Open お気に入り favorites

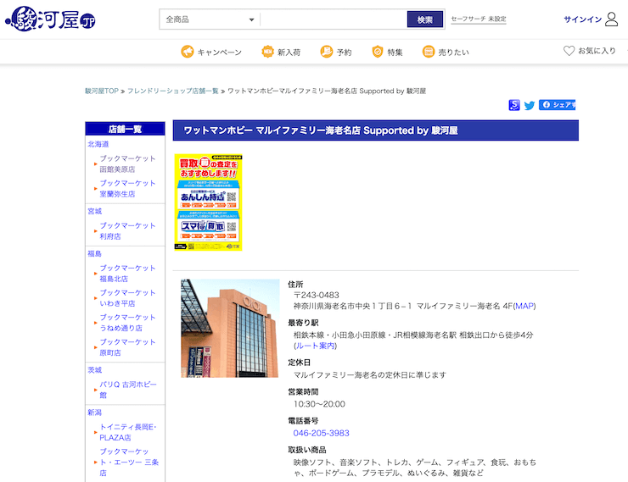597,51
